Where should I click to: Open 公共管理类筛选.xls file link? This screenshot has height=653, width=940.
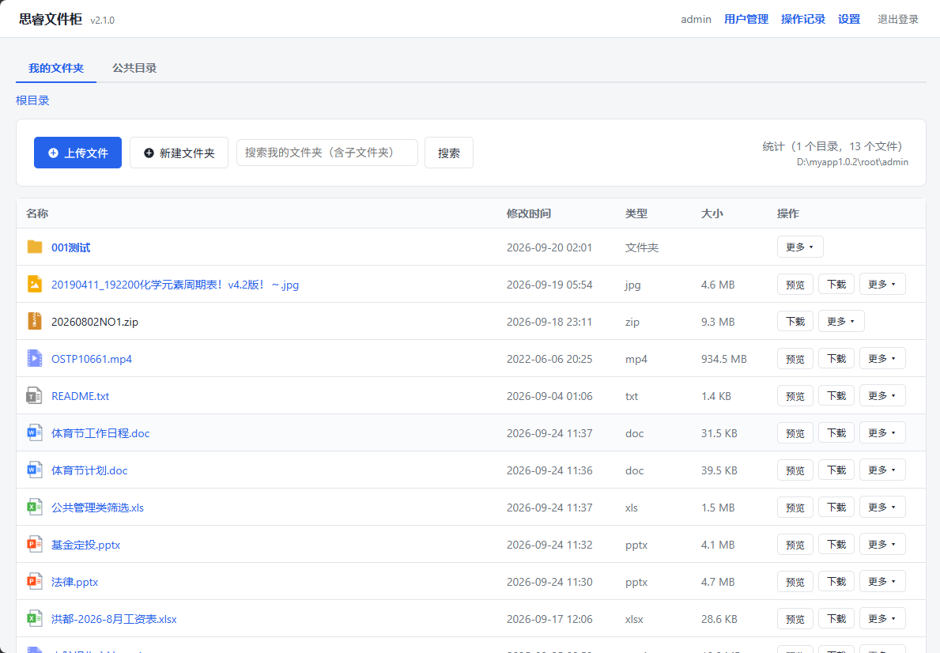coord(98,508)
